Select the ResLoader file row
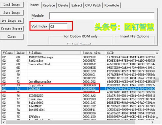Screen dimensions: 162x125 (78, 61)
